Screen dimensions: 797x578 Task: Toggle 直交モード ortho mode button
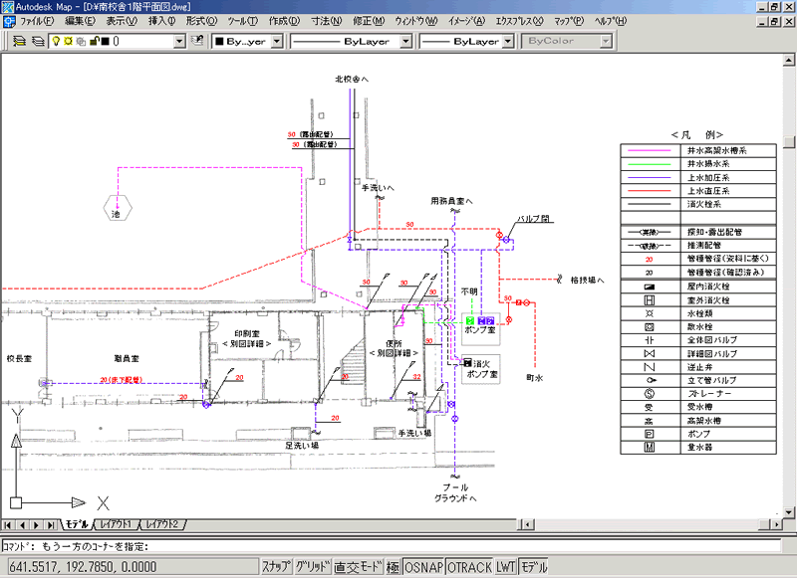(x=358, y=567)
